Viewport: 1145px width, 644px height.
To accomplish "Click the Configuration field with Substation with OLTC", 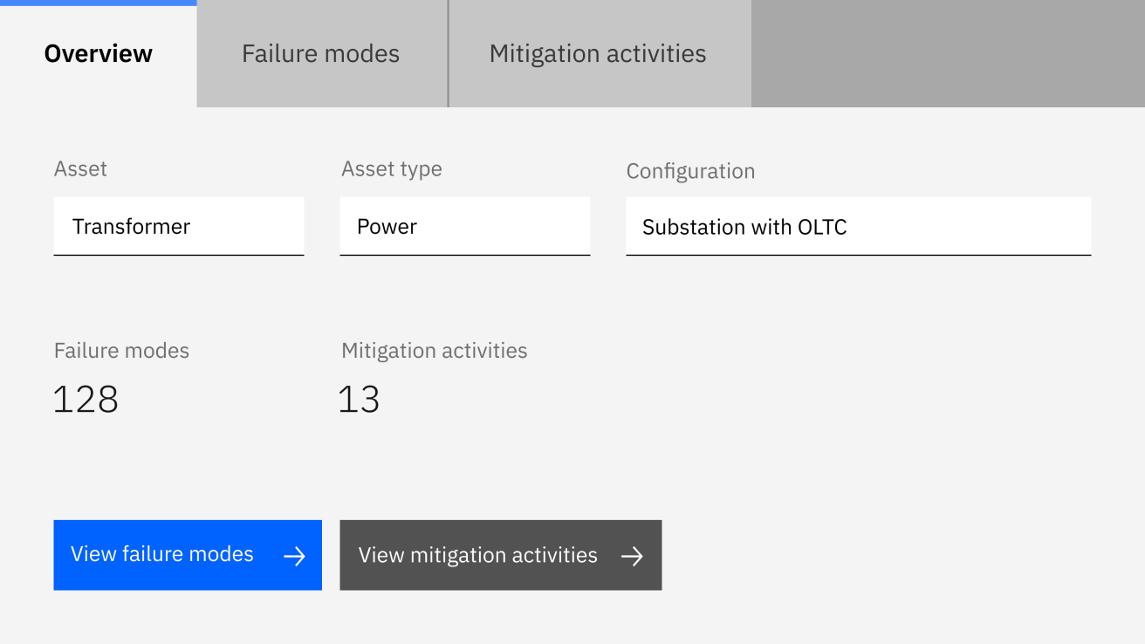I will [858, 227].
